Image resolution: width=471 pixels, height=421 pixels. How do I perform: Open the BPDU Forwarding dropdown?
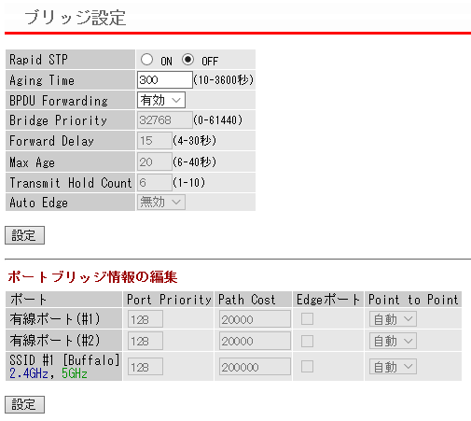point(161,100)
